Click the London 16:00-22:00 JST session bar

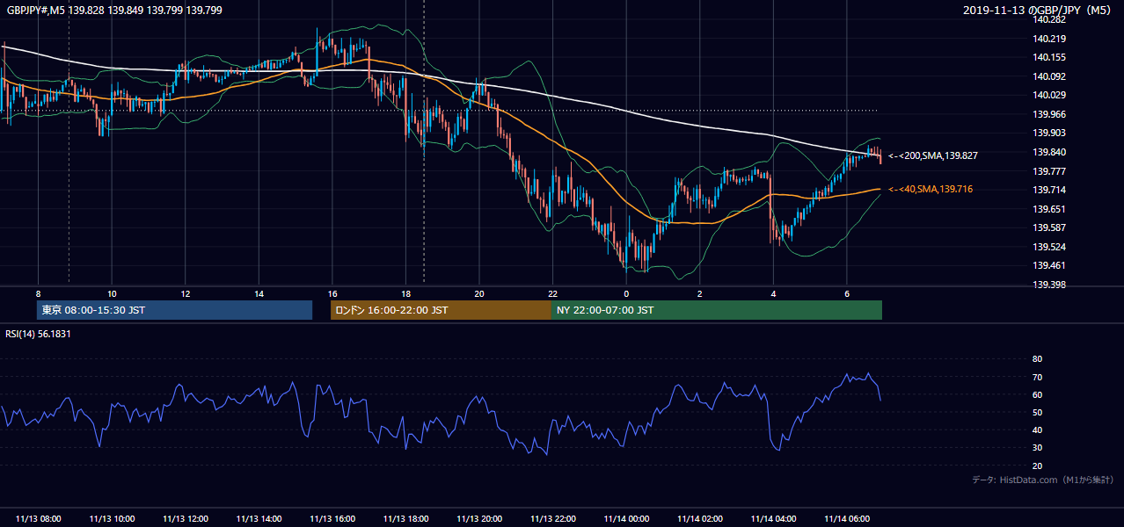tap(441, 310)
